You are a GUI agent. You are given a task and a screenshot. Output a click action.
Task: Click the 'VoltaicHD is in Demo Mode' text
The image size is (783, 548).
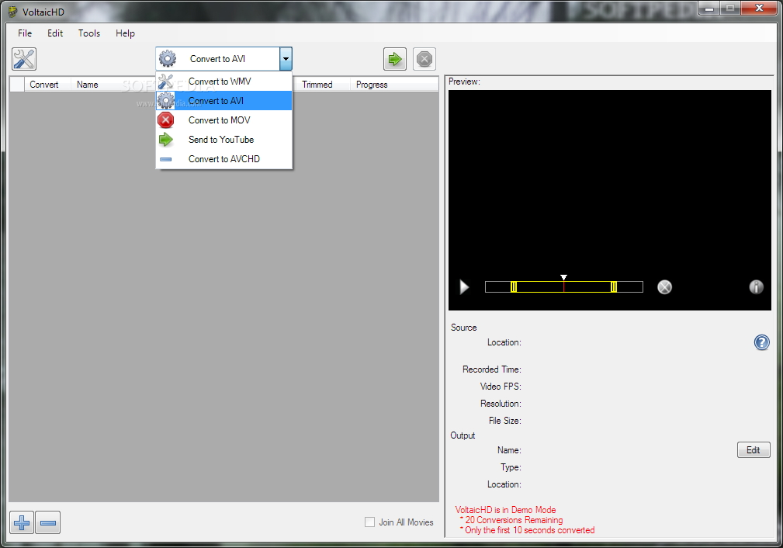[505, 510]
